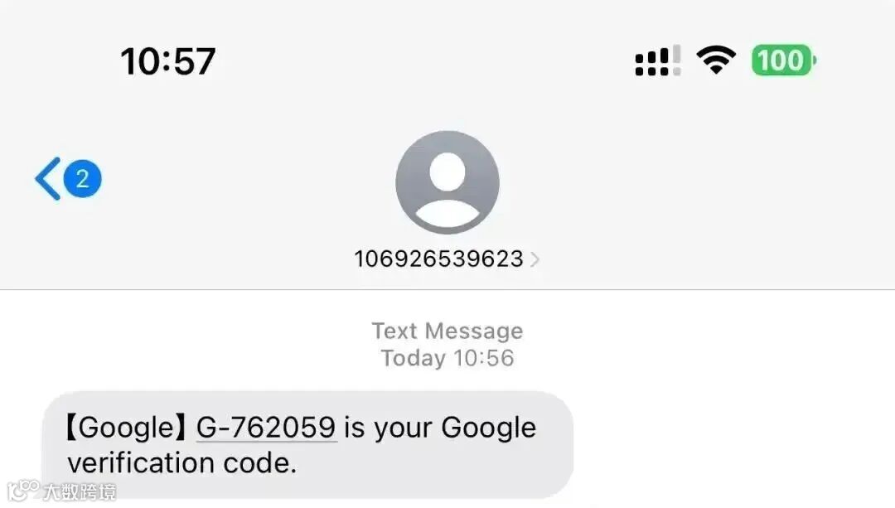Tap the Wi-Fi status icon
895x508 pixels.
[x=716, y=60]
